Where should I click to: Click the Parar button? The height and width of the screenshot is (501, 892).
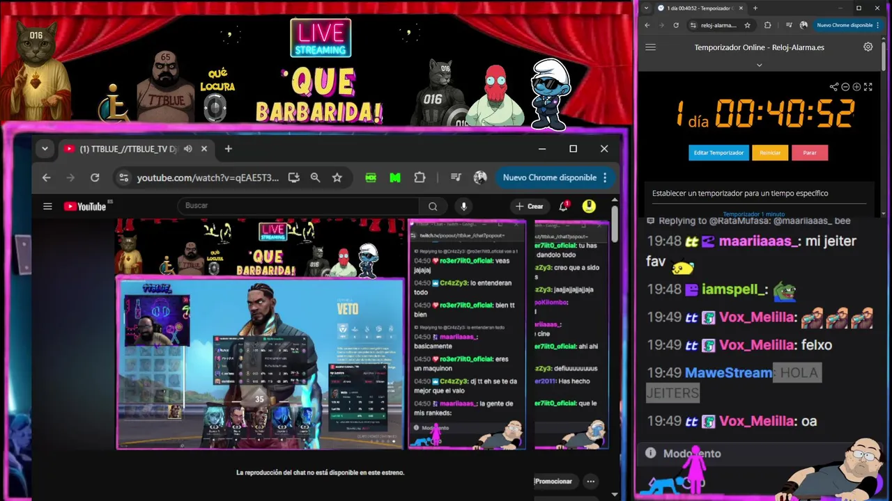[x=810, y=152]
